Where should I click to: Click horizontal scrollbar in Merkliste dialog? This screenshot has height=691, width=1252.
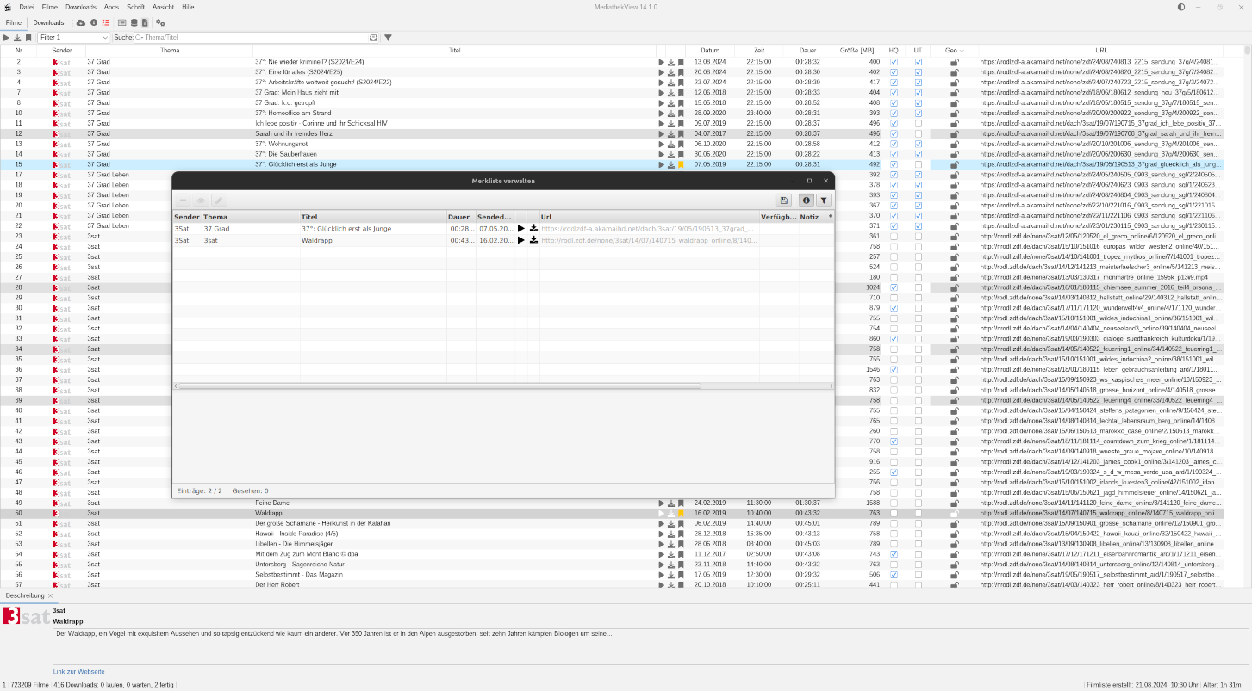pos(439,386)
